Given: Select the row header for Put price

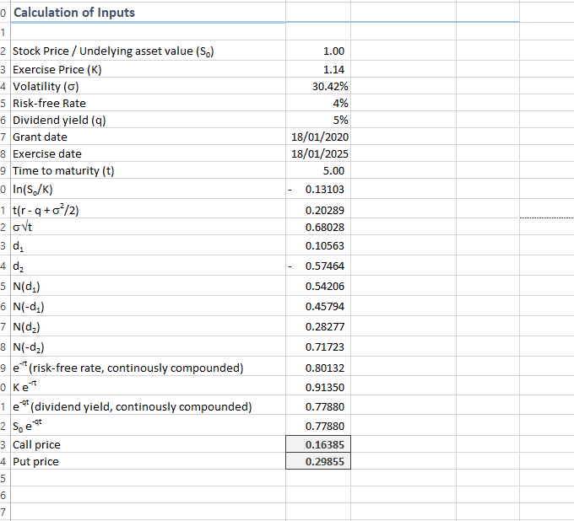Looking at the screenshot, I should pos(5,461).
